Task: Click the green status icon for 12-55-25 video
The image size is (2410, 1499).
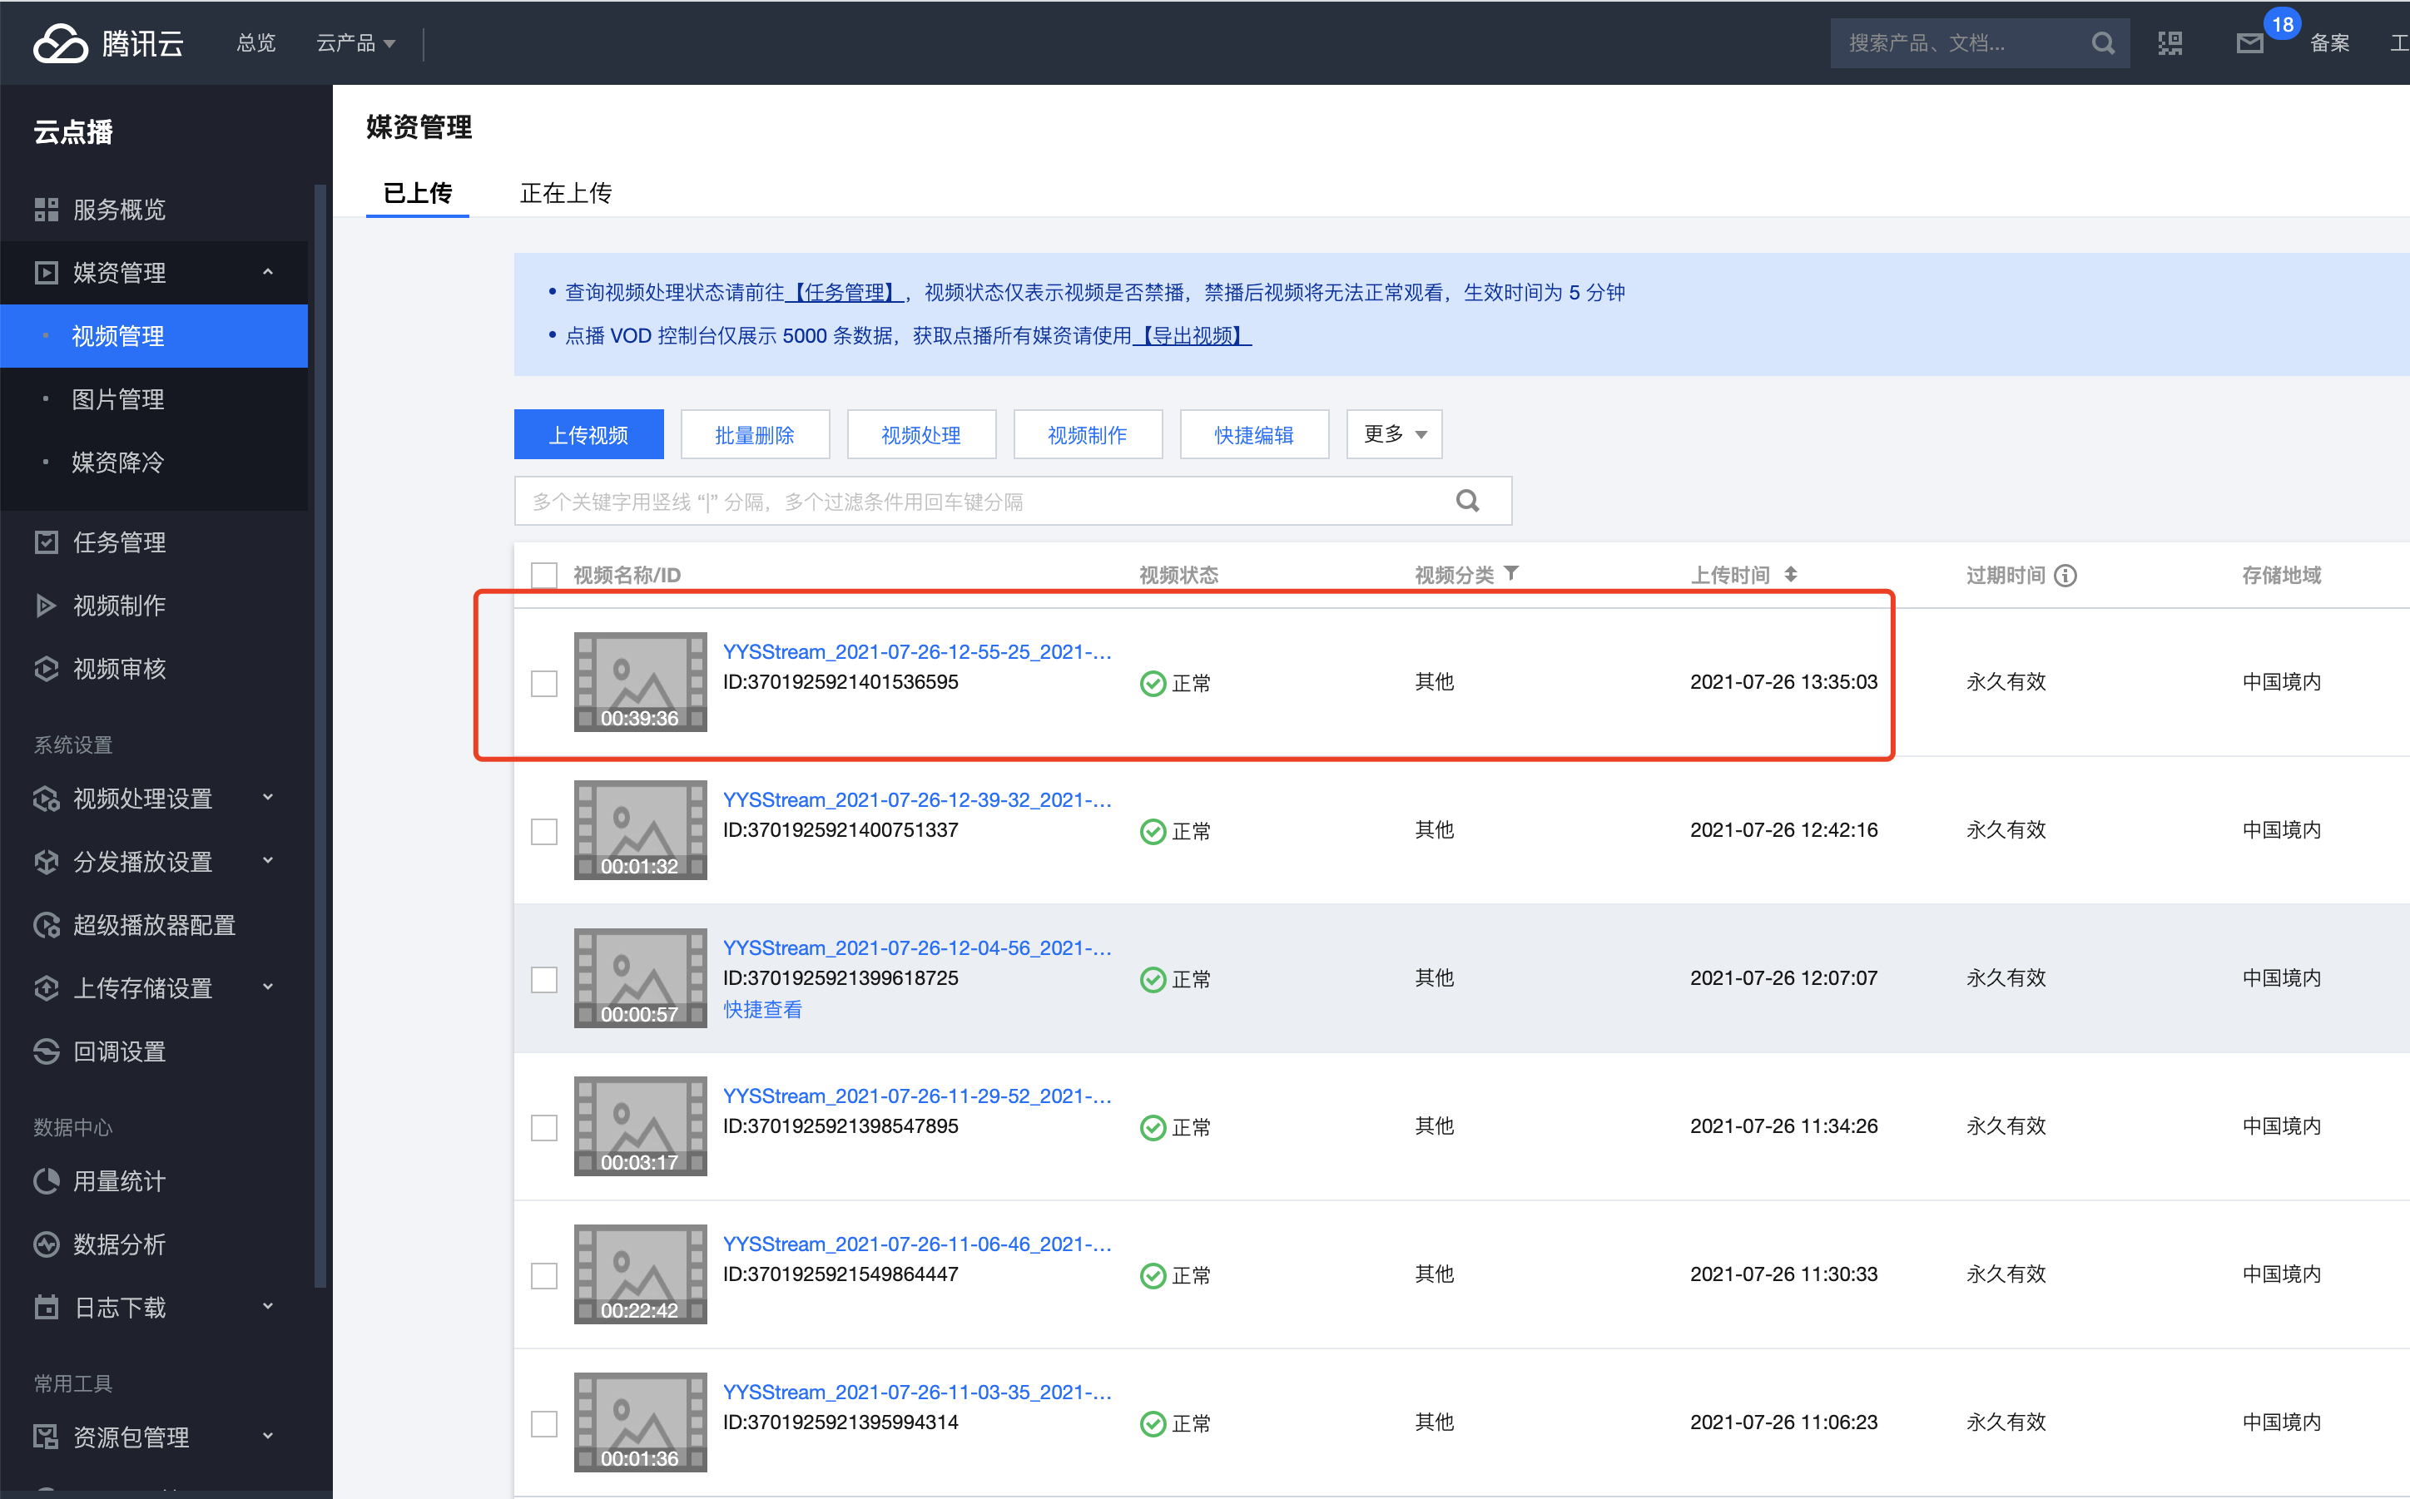Action: pos(1153,683)
